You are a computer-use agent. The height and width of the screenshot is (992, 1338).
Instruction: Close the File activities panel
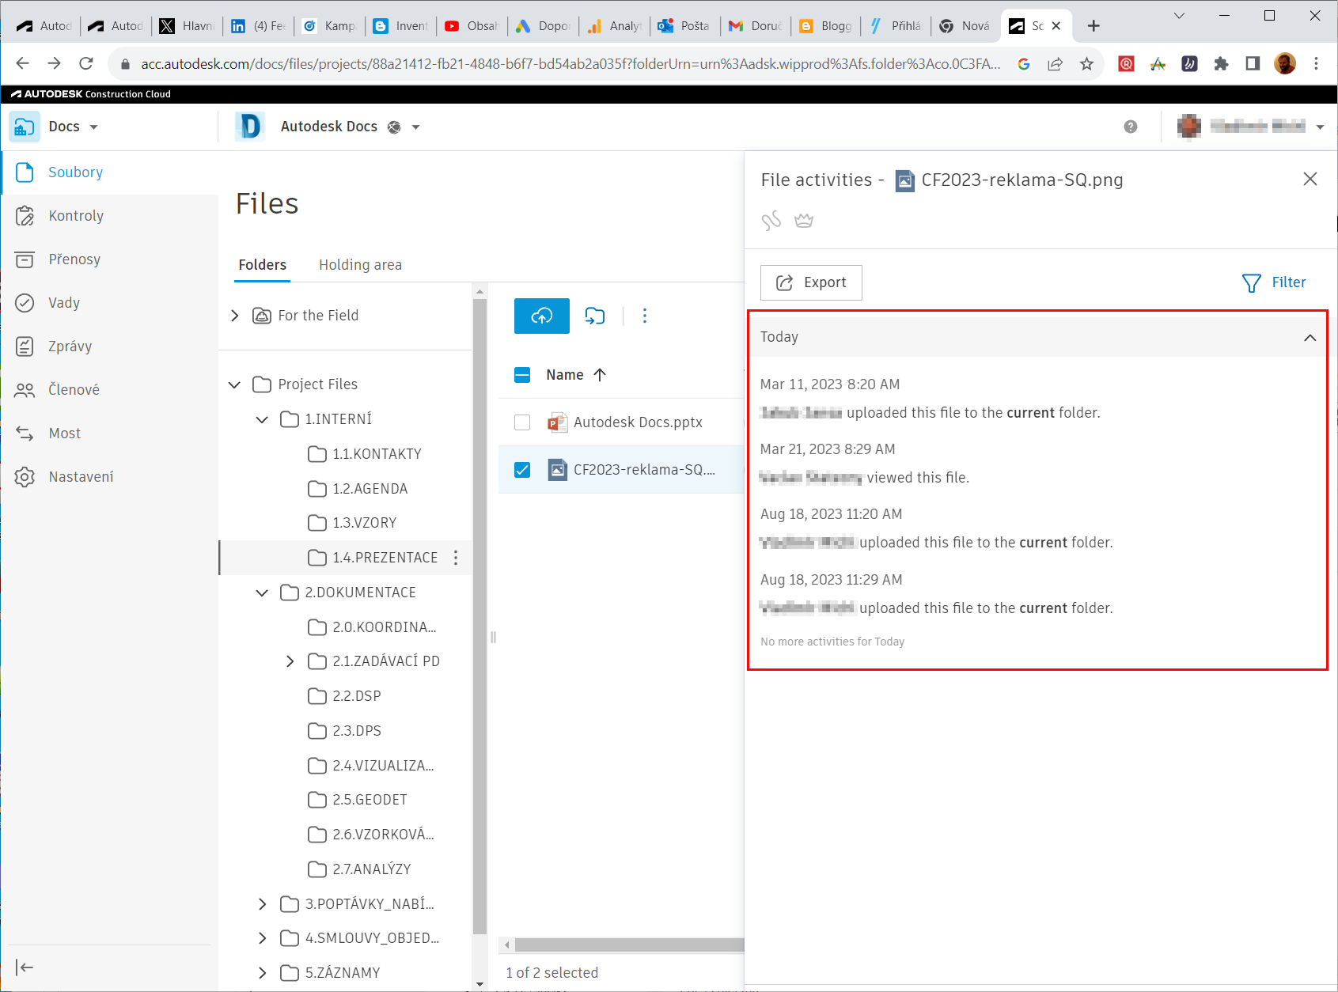[x=1310, y=180]
